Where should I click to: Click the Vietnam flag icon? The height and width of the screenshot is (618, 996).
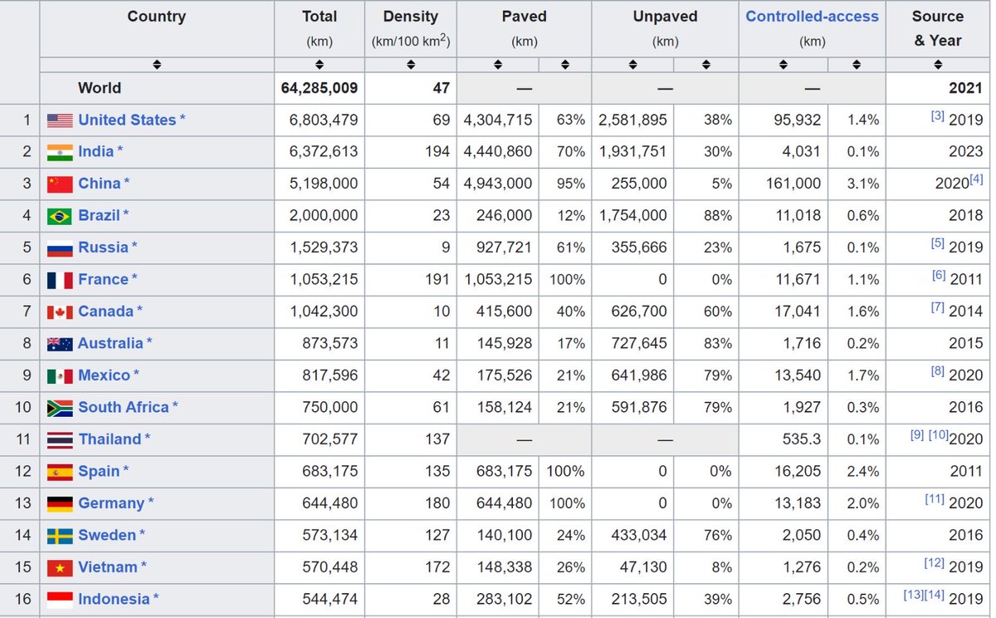point(60,567)
